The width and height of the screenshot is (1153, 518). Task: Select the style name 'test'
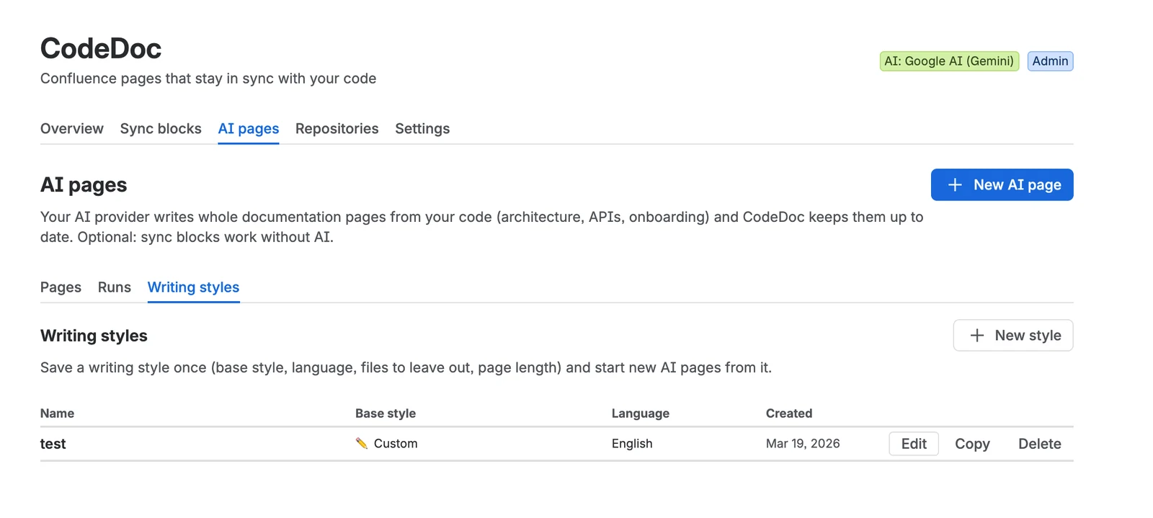click(53, 444)
